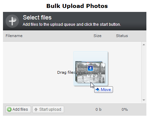Click the 0 b total size label
The width and height of the screenshot is (152, 120).
click(x=98, y=109)
